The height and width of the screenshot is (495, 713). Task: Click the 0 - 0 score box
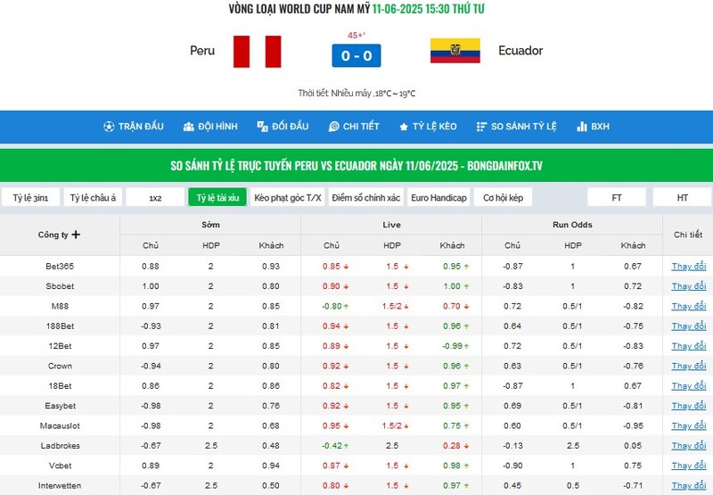click(x=356, y=55)
